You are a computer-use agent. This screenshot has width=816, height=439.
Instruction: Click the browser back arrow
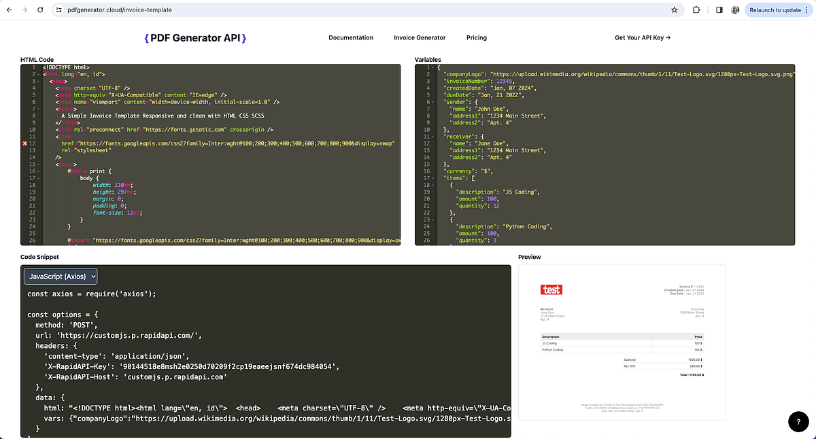point(8,10)
